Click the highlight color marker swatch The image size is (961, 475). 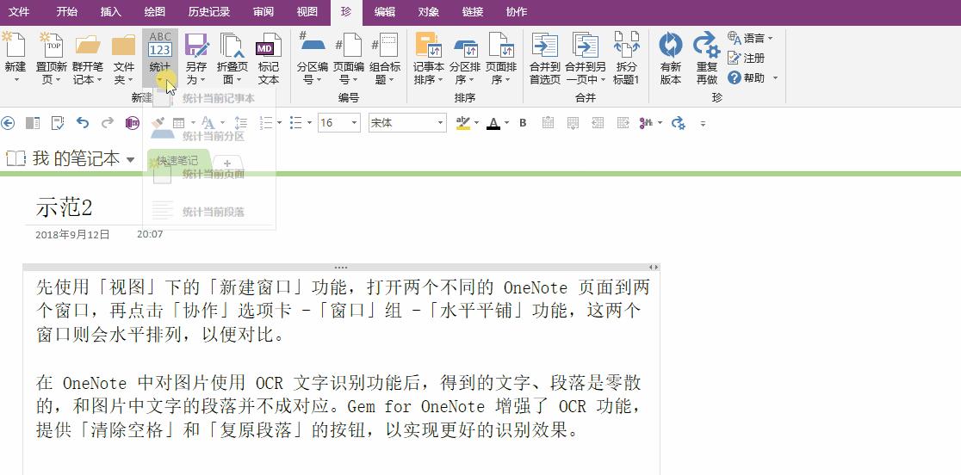coord(463,123)
